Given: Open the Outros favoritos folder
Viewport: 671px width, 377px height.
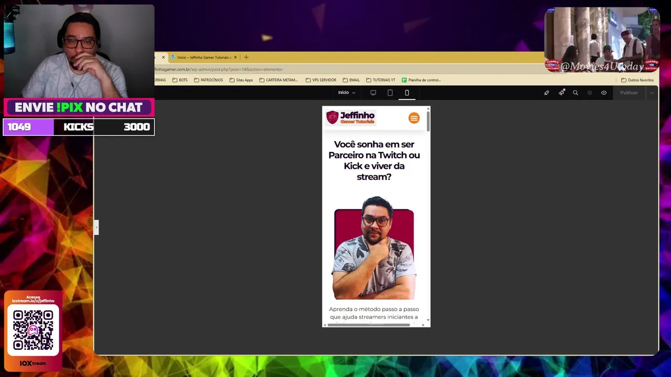Looking at the screenshot, I should click(x=637, y=80).
